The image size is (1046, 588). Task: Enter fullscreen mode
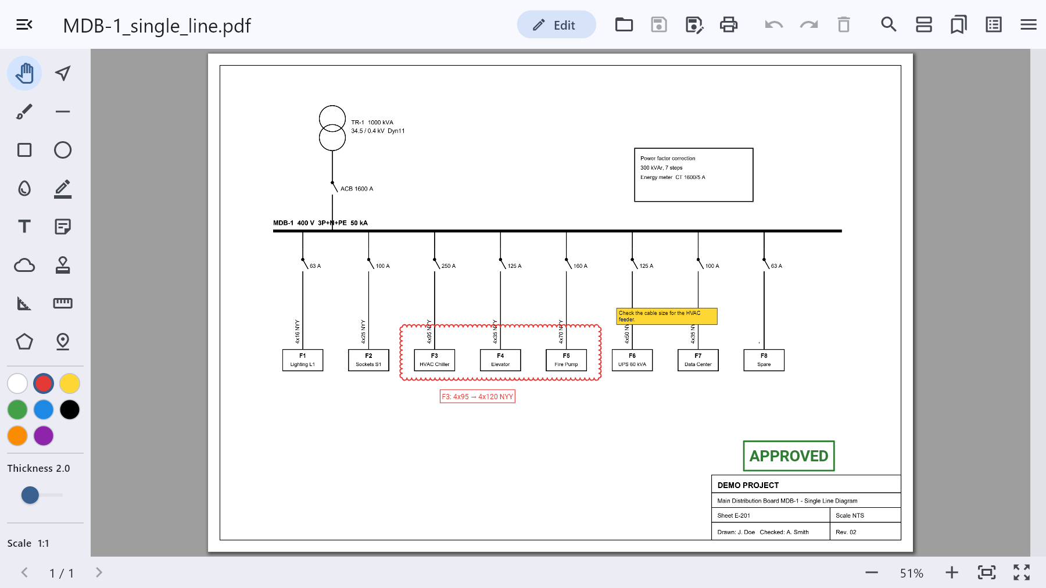[x=1022, y=573]
